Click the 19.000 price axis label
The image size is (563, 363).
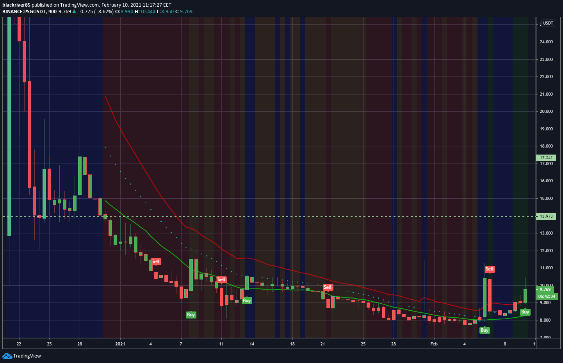(546, 129)
